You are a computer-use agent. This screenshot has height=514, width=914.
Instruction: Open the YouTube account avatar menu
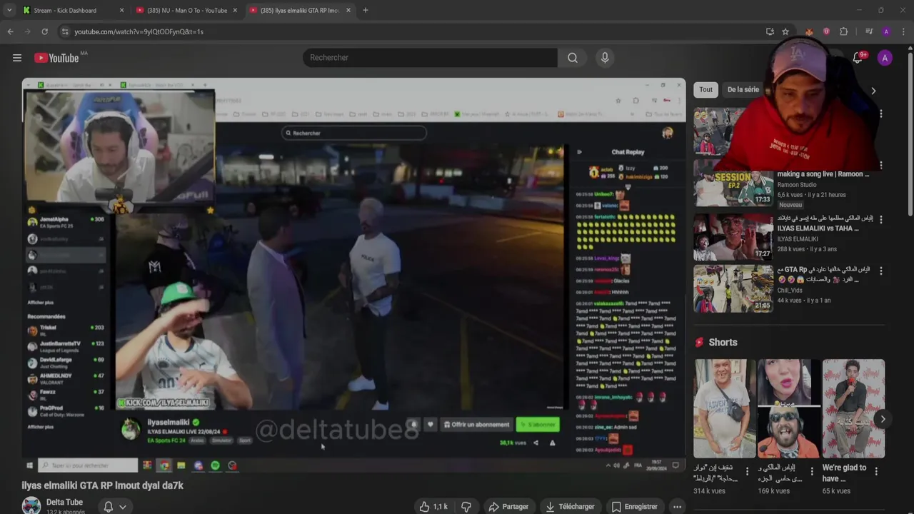pos(885,59)
